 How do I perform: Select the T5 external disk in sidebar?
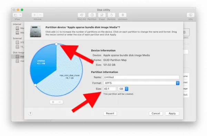click(20, 47)
